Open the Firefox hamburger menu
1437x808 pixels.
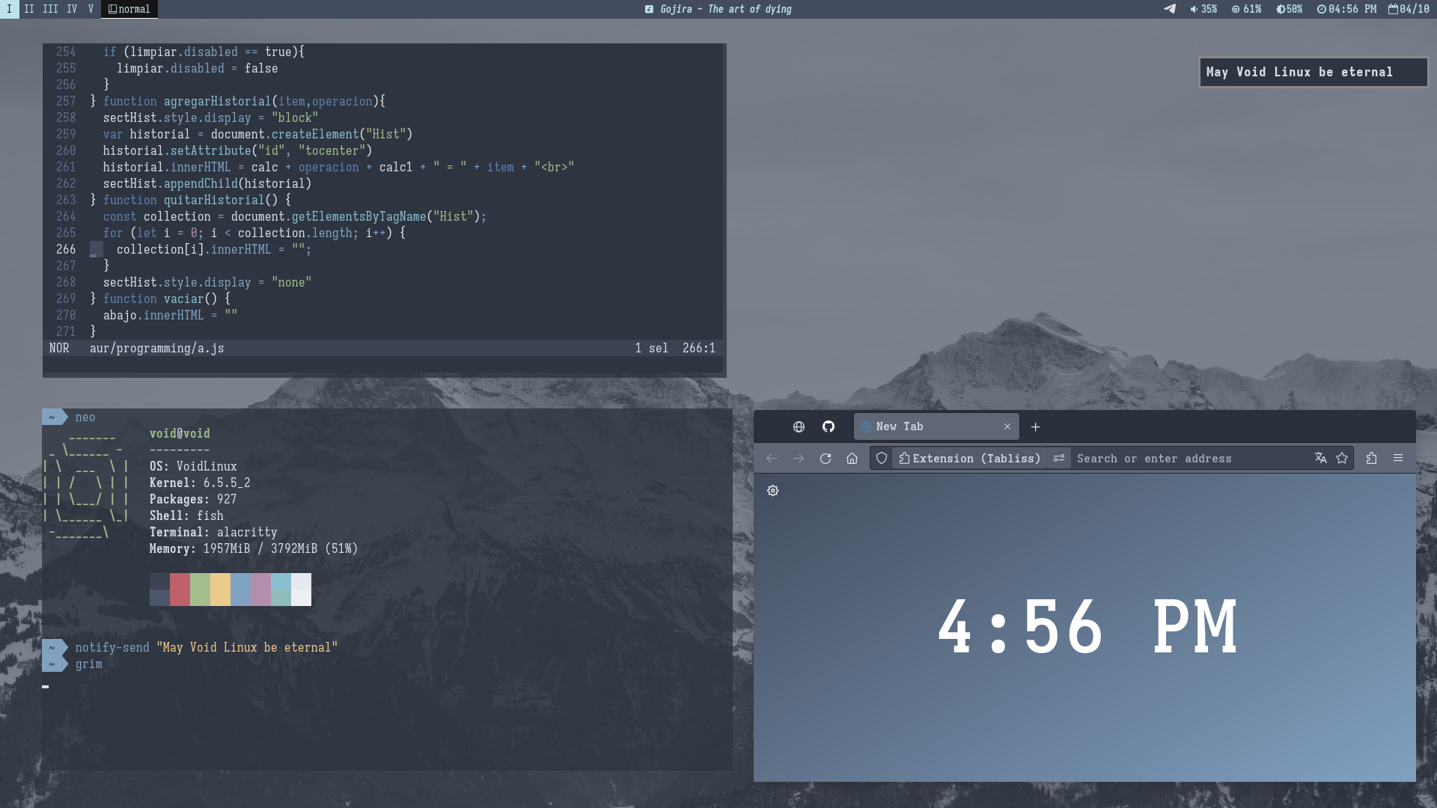1399,458
